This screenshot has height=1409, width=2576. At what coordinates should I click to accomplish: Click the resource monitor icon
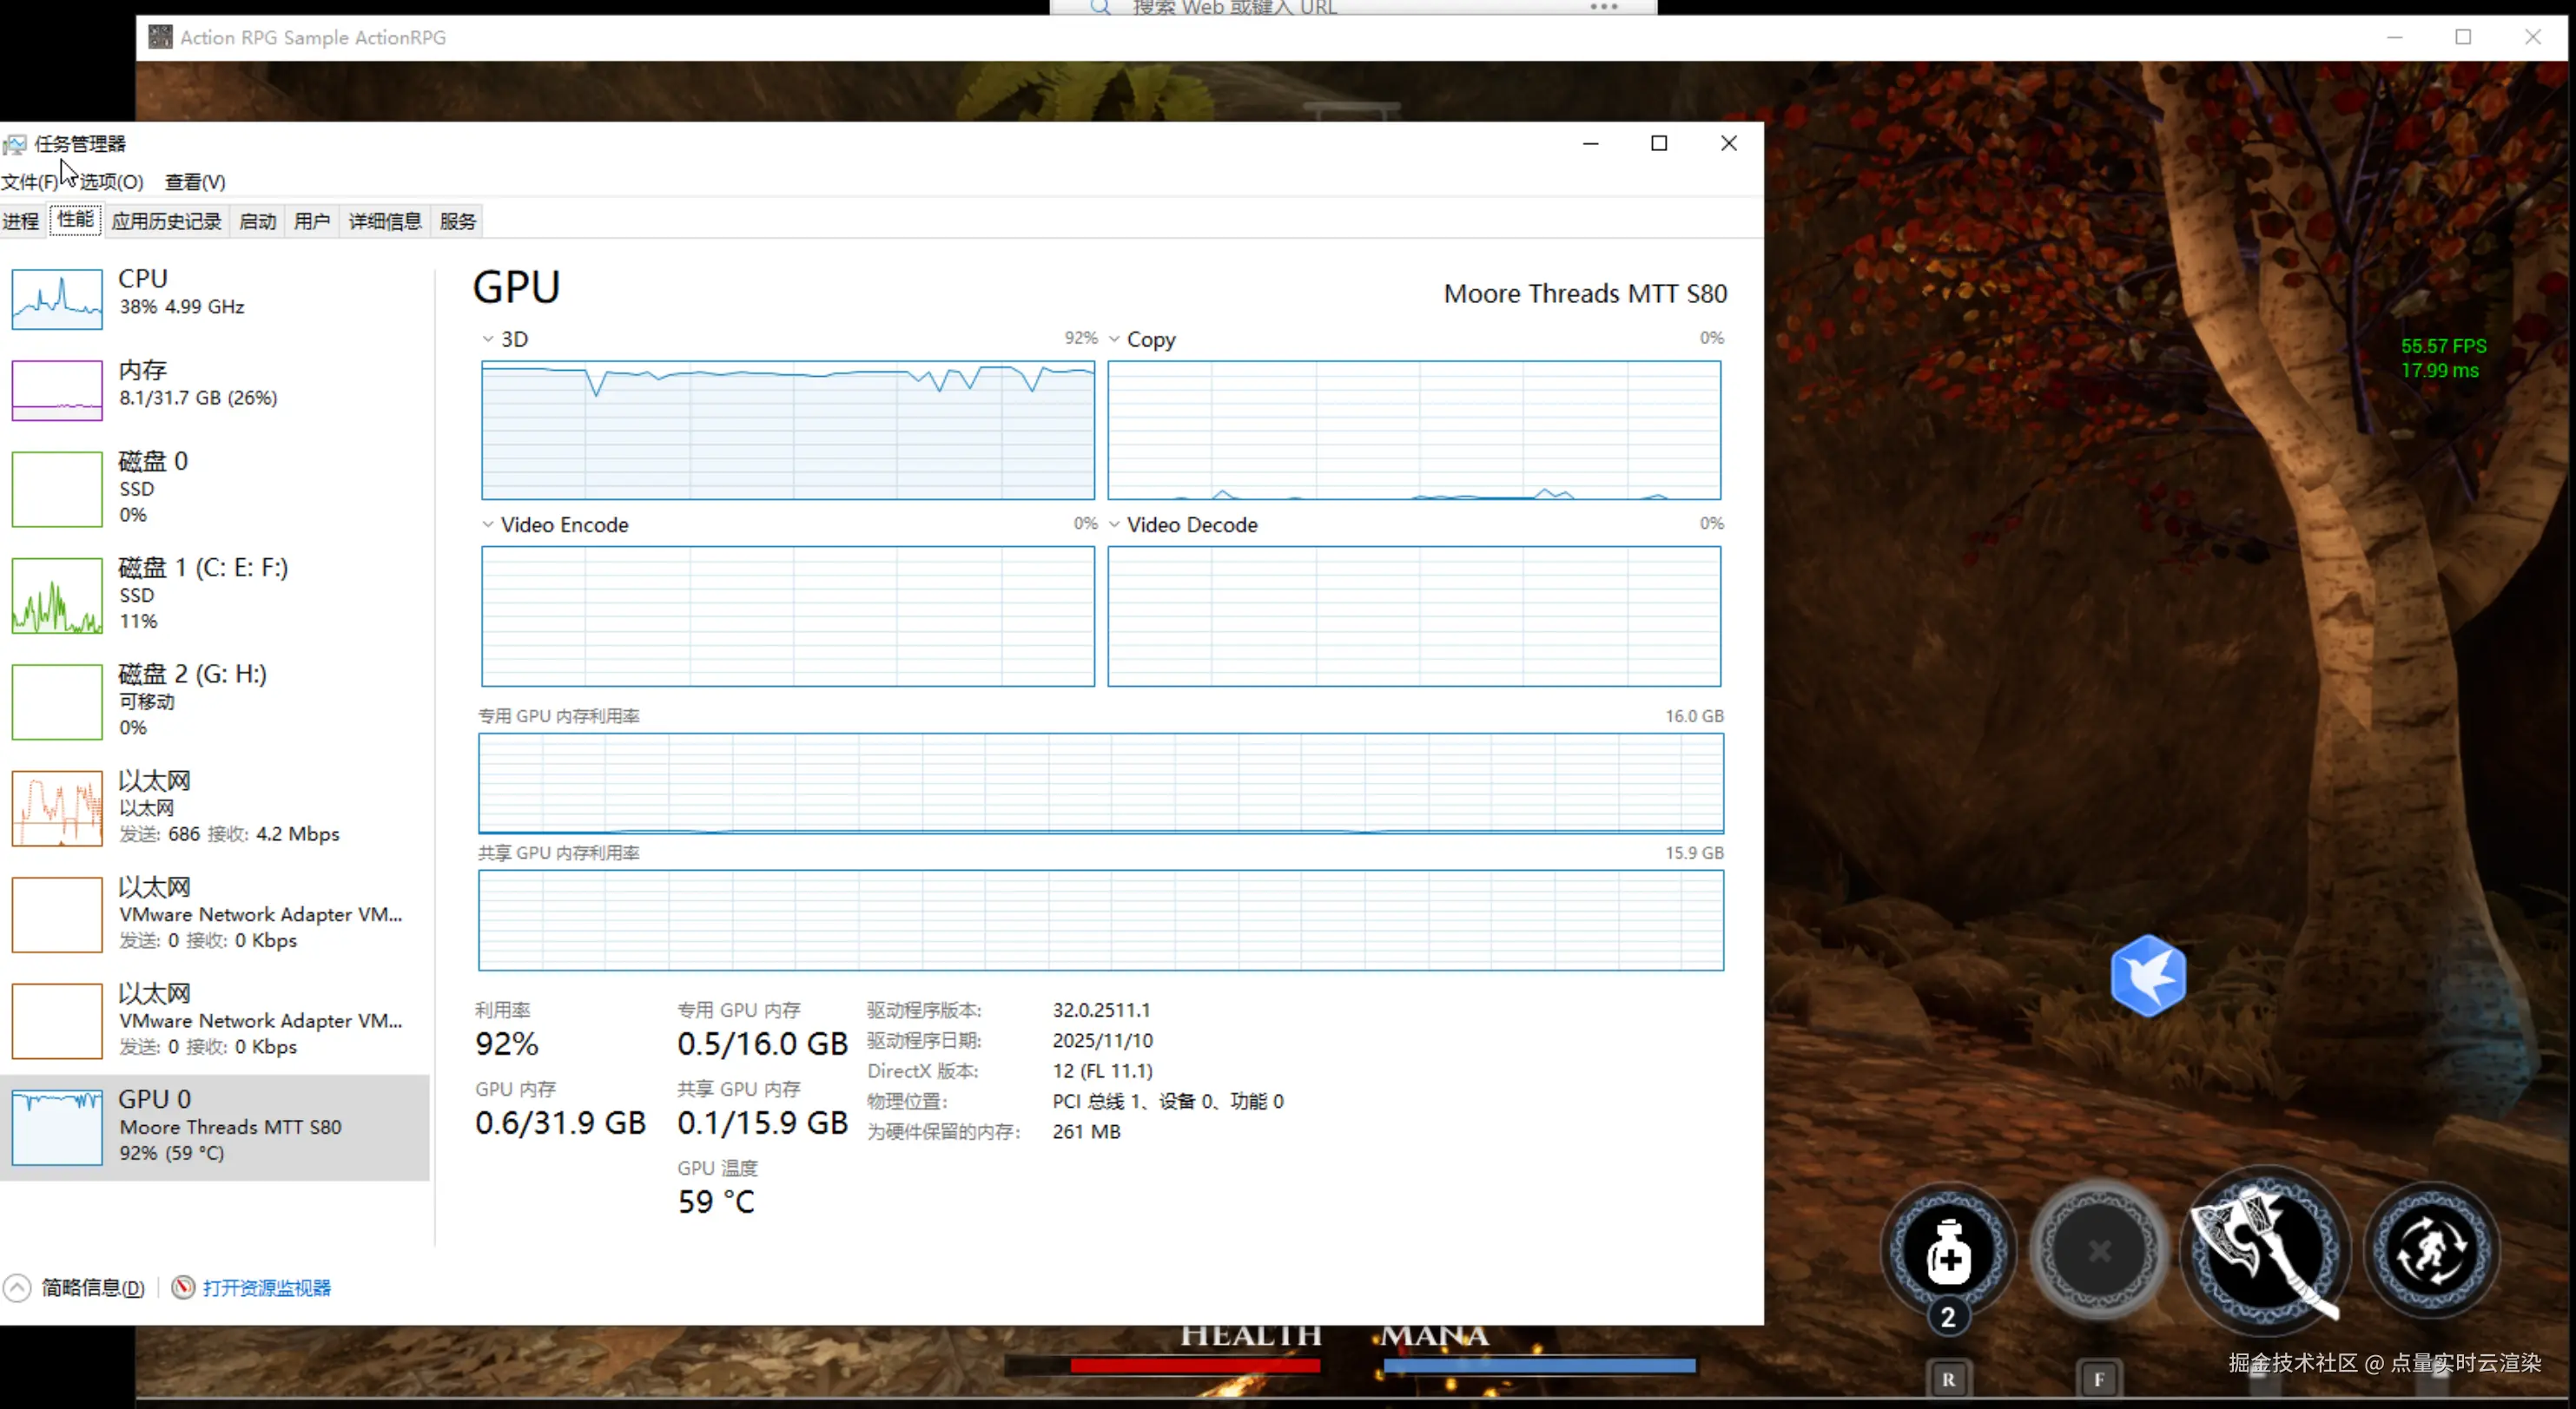(x=183, y=1287)
